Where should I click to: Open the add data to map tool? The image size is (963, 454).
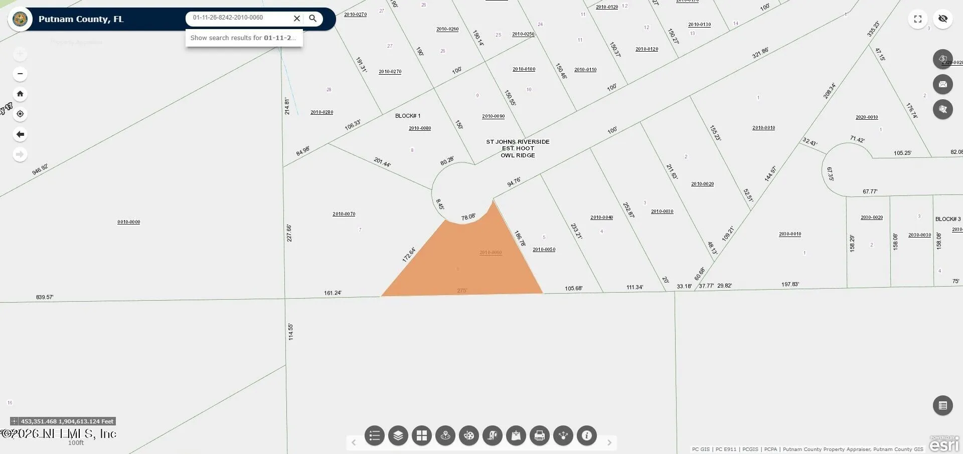pyautogui.click(x=516, y=435)
